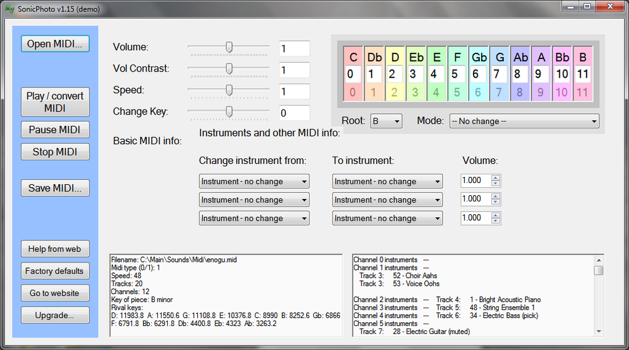Pause the MIDI playback

pyautogui.click(x=55, y=130)
